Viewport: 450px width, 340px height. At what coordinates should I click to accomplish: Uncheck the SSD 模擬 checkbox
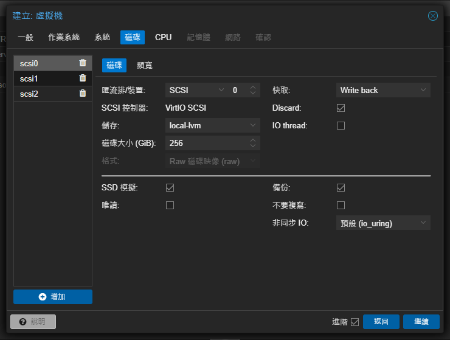[170, 187]
